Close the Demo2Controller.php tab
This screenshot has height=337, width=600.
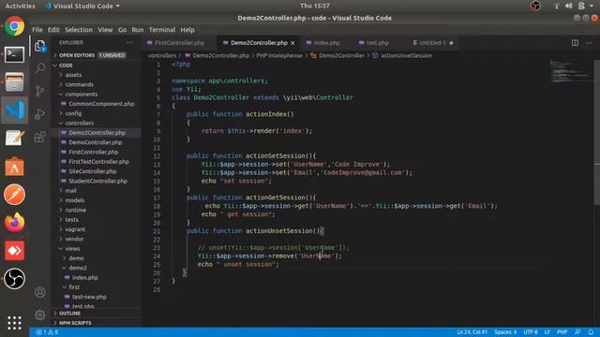point(292,43)
